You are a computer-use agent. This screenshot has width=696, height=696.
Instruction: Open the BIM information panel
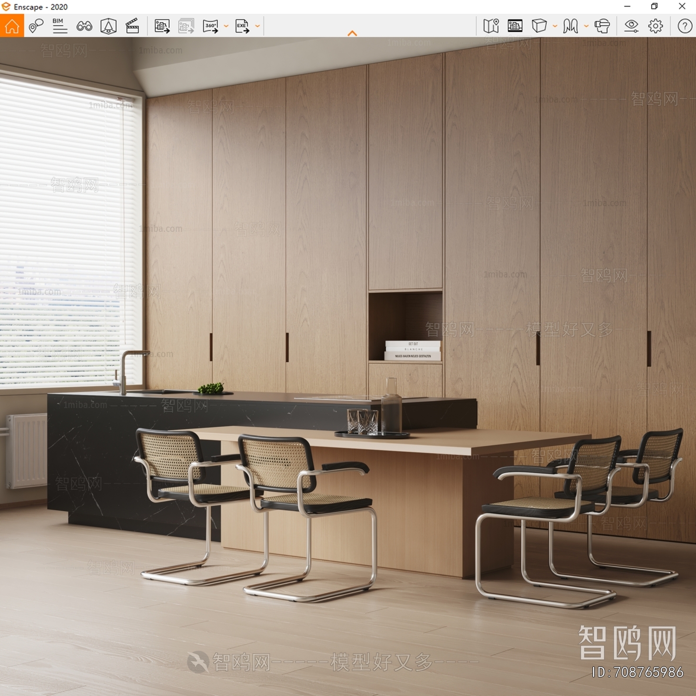coord(60,26)
